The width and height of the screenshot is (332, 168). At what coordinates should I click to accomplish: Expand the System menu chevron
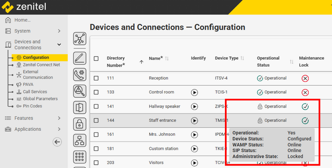59,31
